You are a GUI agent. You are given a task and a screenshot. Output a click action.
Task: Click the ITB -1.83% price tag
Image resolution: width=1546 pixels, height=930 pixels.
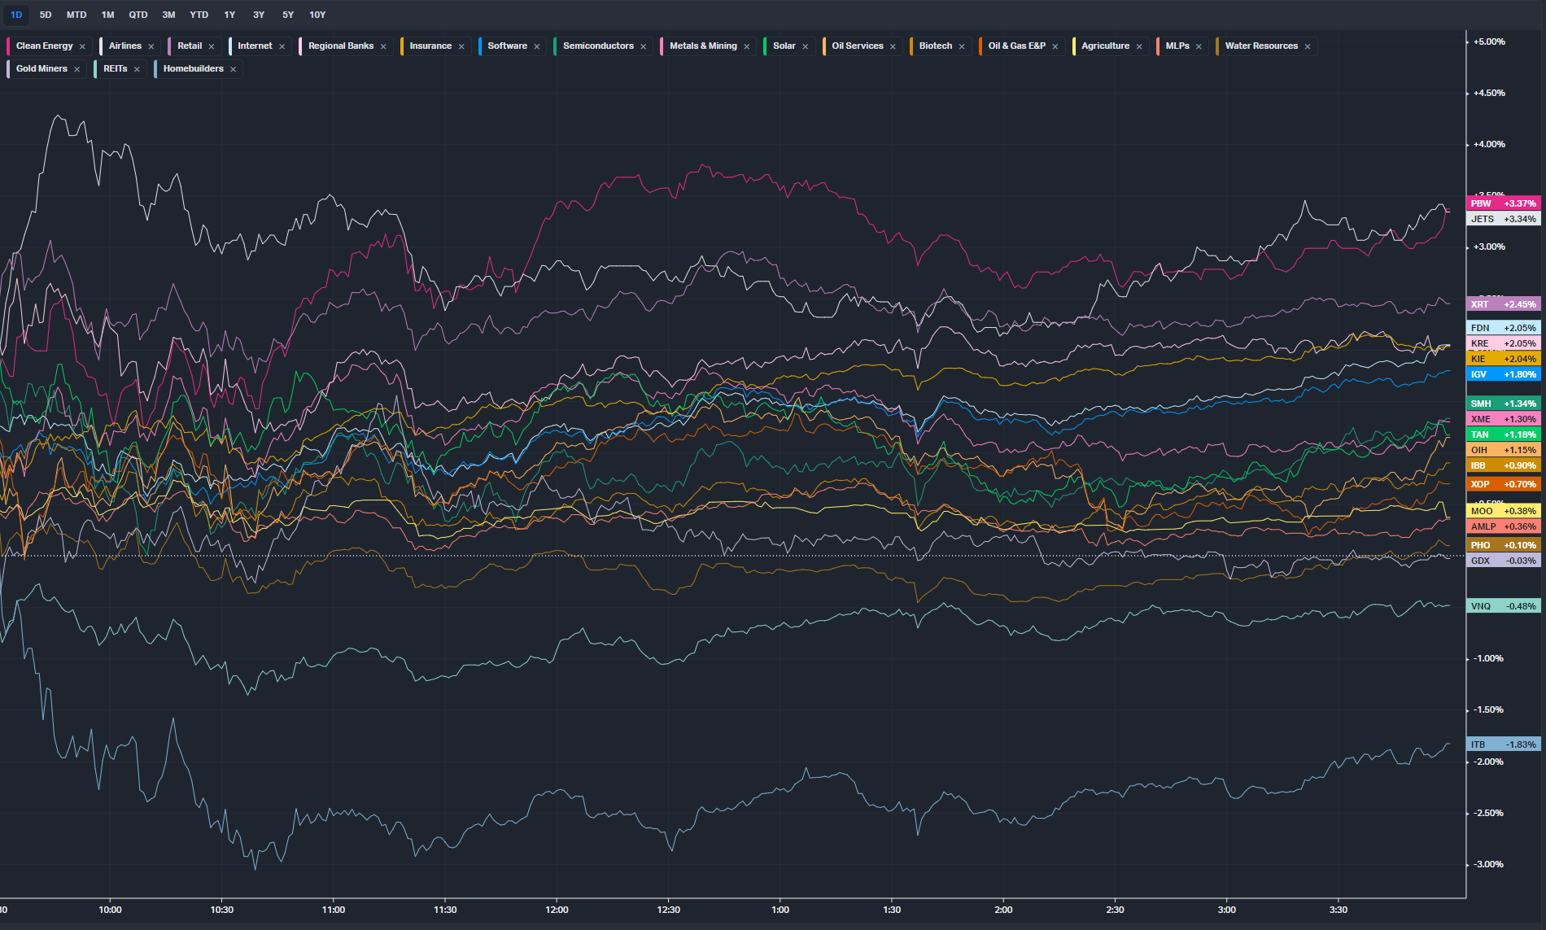[1503, 744]
